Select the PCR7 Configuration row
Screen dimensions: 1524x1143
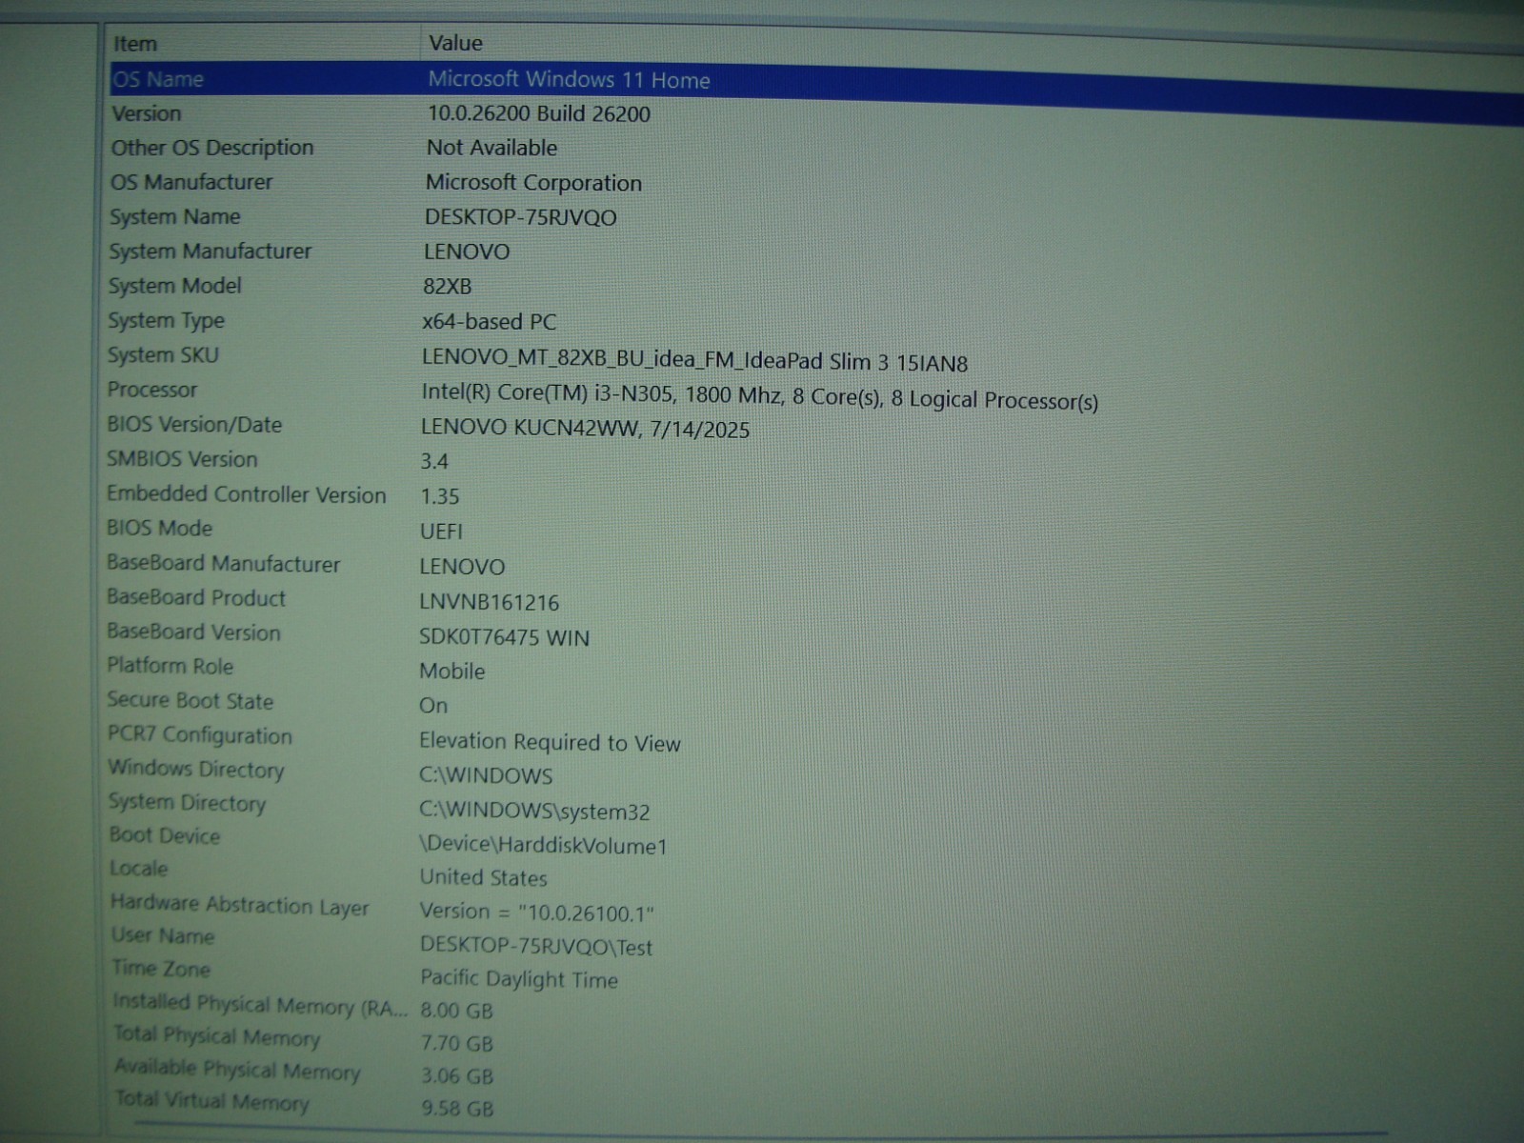coord(199,735)
